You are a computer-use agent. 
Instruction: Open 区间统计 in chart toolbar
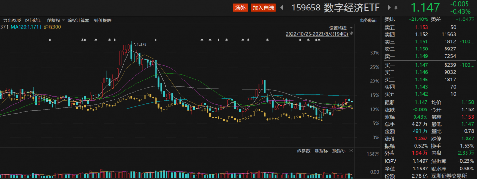pyautogui.click(x=34, y=20)
